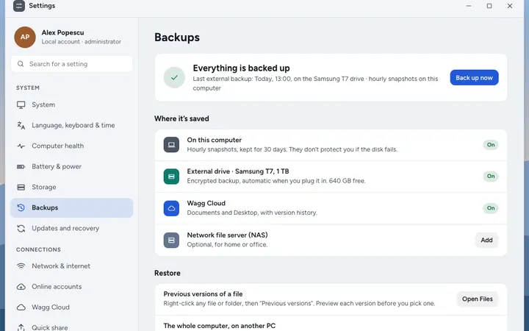Click Local account · administrator text
This screenshot has height=331, width=529.
pyautogui.click(x=82, y=41)
